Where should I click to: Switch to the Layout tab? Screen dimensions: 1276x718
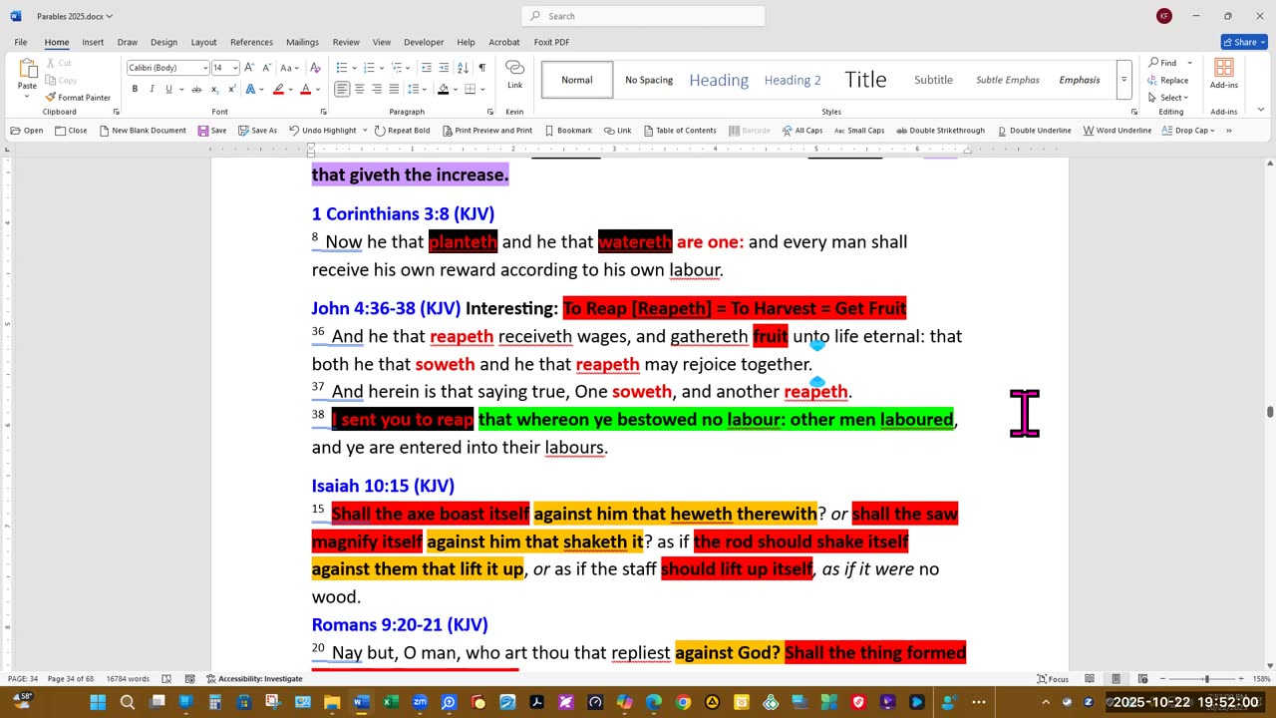click(x=203, y=42)
